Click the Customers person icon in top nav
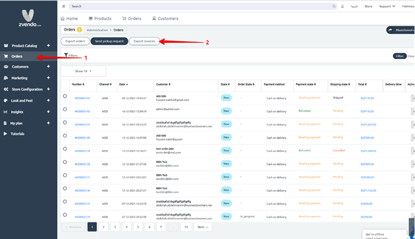The image size is (415, 239). tap(154, 19)
